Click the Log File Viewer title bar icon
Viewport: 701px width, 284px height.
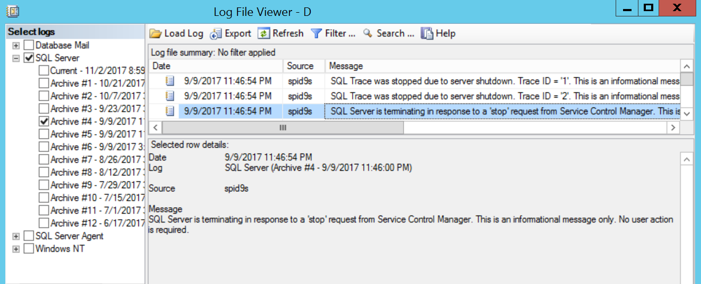pos(13,11)
